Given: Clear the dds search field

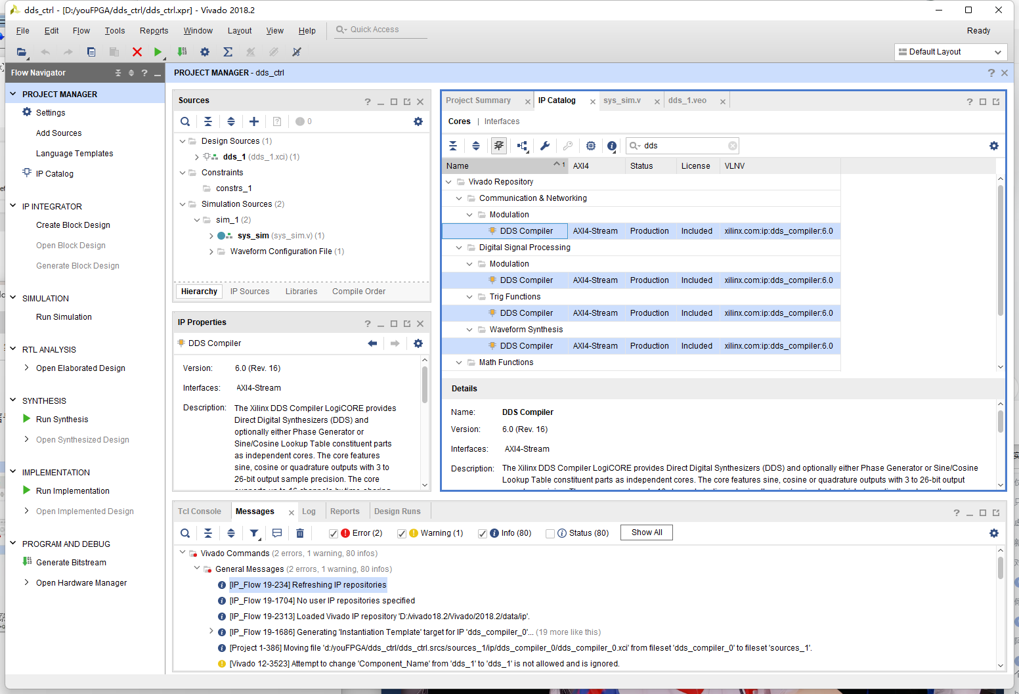Looking at the screenshot, I should [733, 146].
